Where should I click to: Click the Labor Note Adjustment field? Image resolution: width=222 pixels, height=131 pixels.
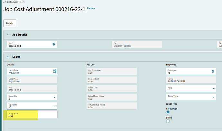point(32,80)
